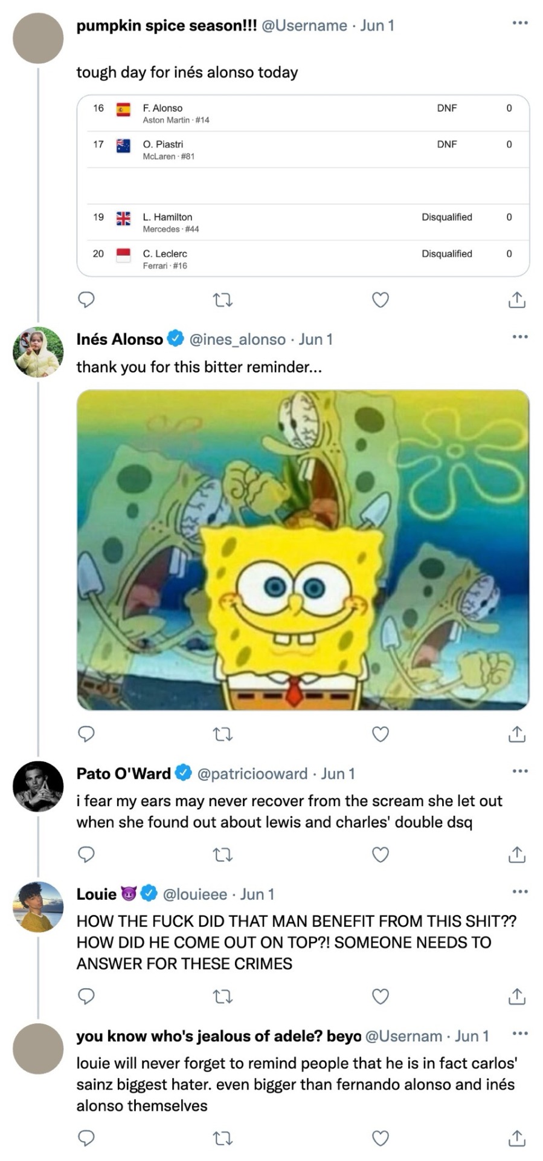The image size is (543, 1161).
Task: Open more options on Inés Alonso's tweet
Action: (x=519, y=337)
